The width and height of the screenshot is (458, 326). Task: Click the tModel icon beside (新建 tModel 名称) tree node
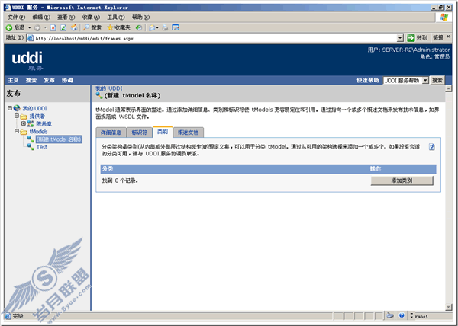click(x=31, y=139)
